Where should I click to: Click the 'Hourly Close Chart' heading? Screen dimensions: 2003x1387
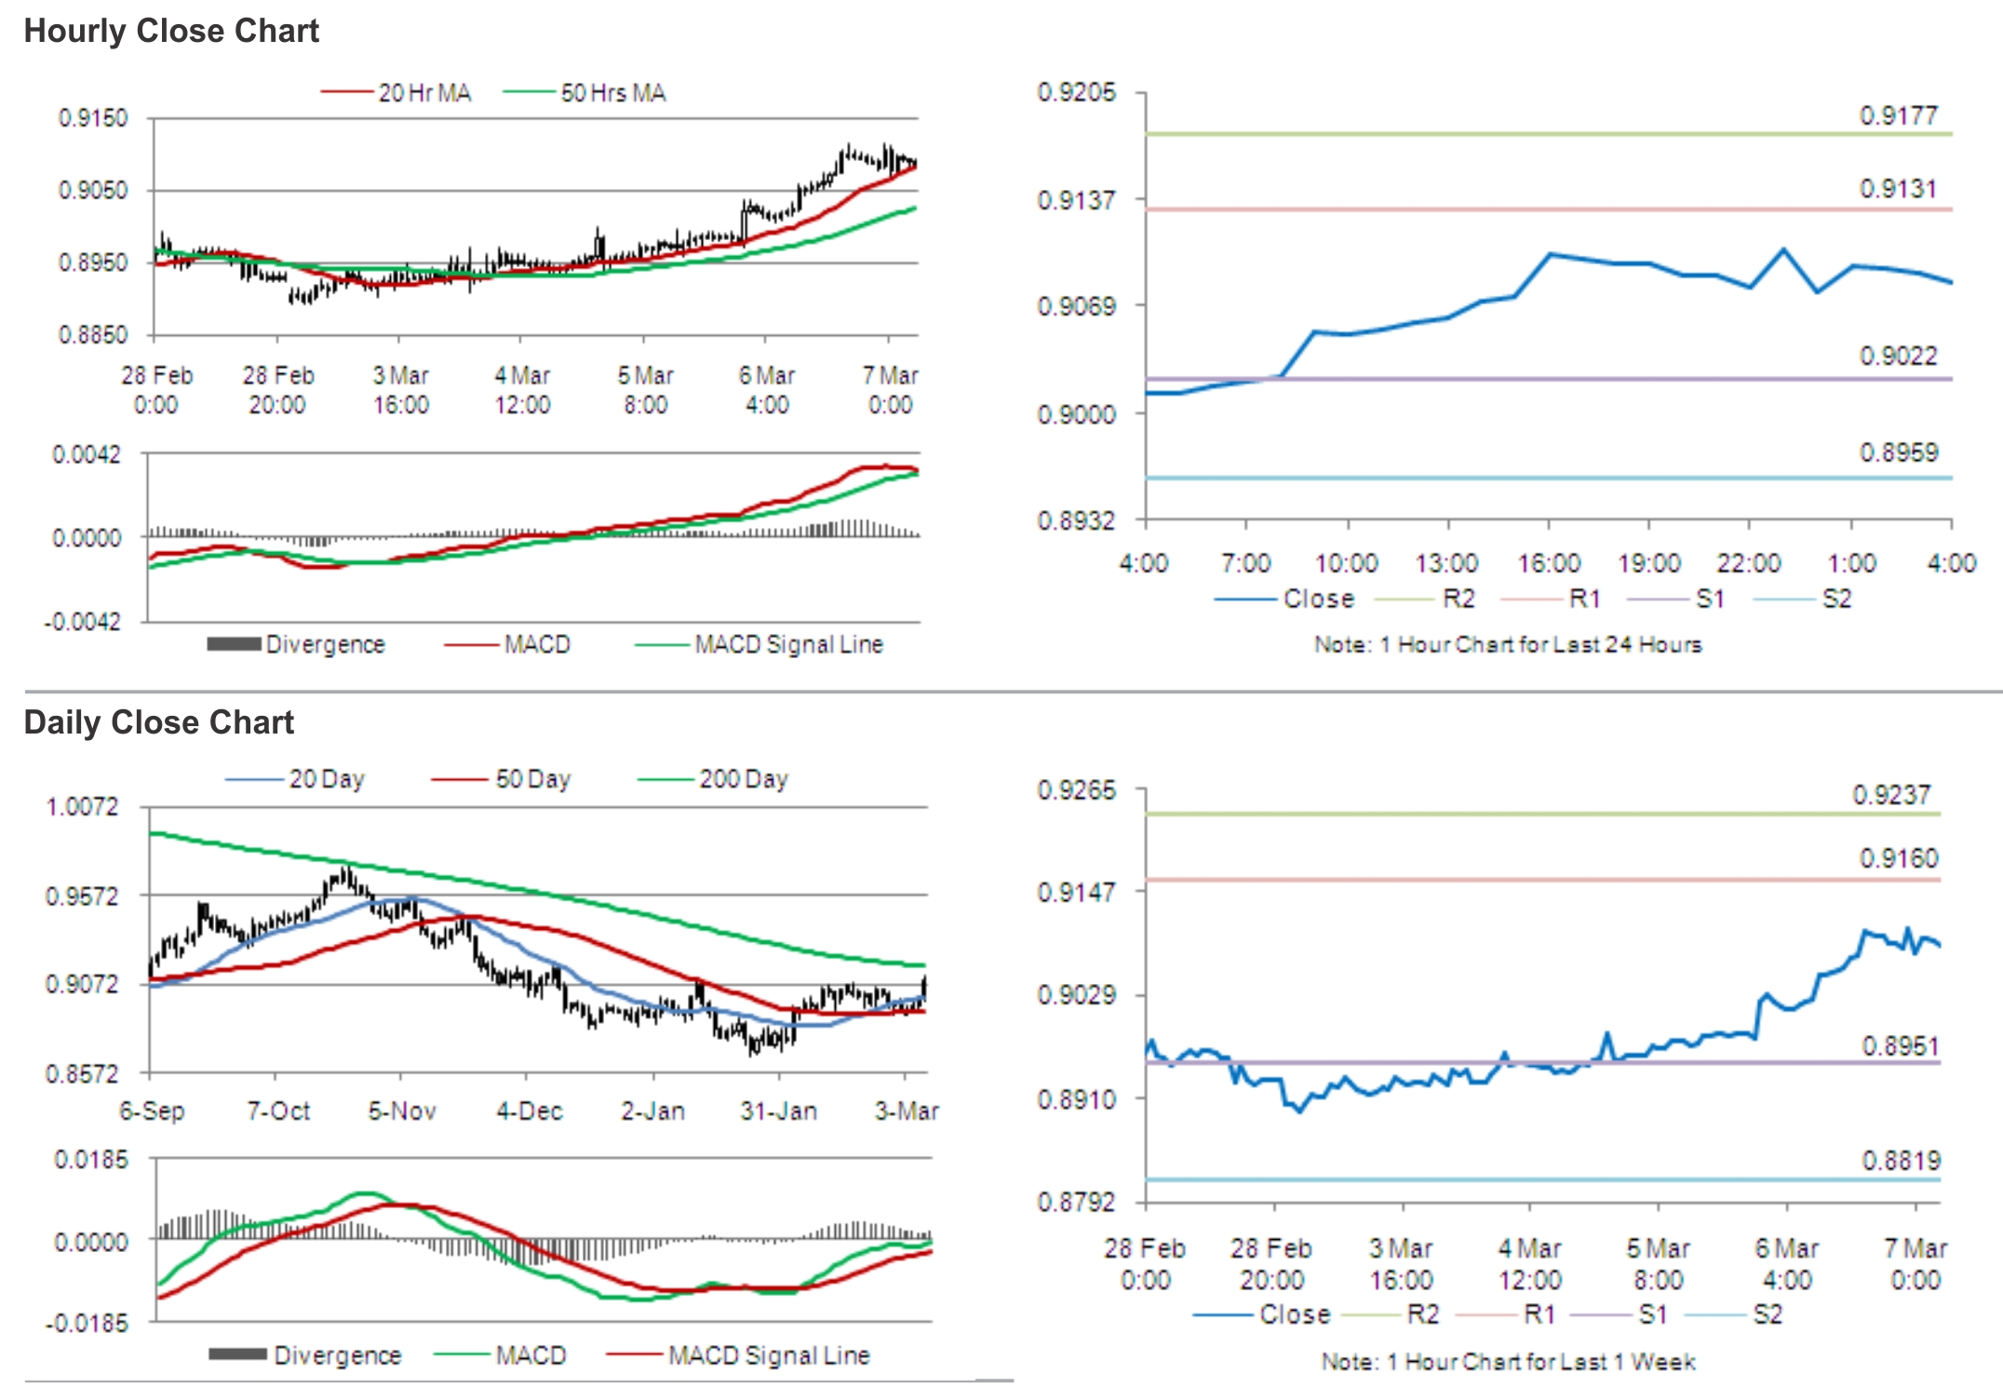coord(171,31)
